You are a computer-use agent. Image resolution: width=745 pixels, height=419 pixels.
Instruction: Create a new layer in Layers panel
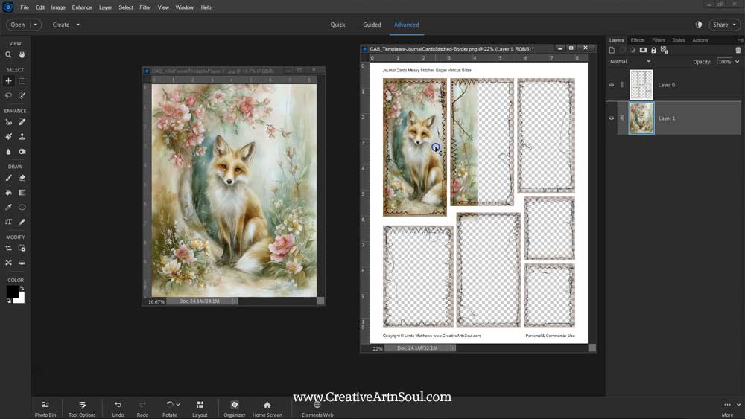point(612,50)
